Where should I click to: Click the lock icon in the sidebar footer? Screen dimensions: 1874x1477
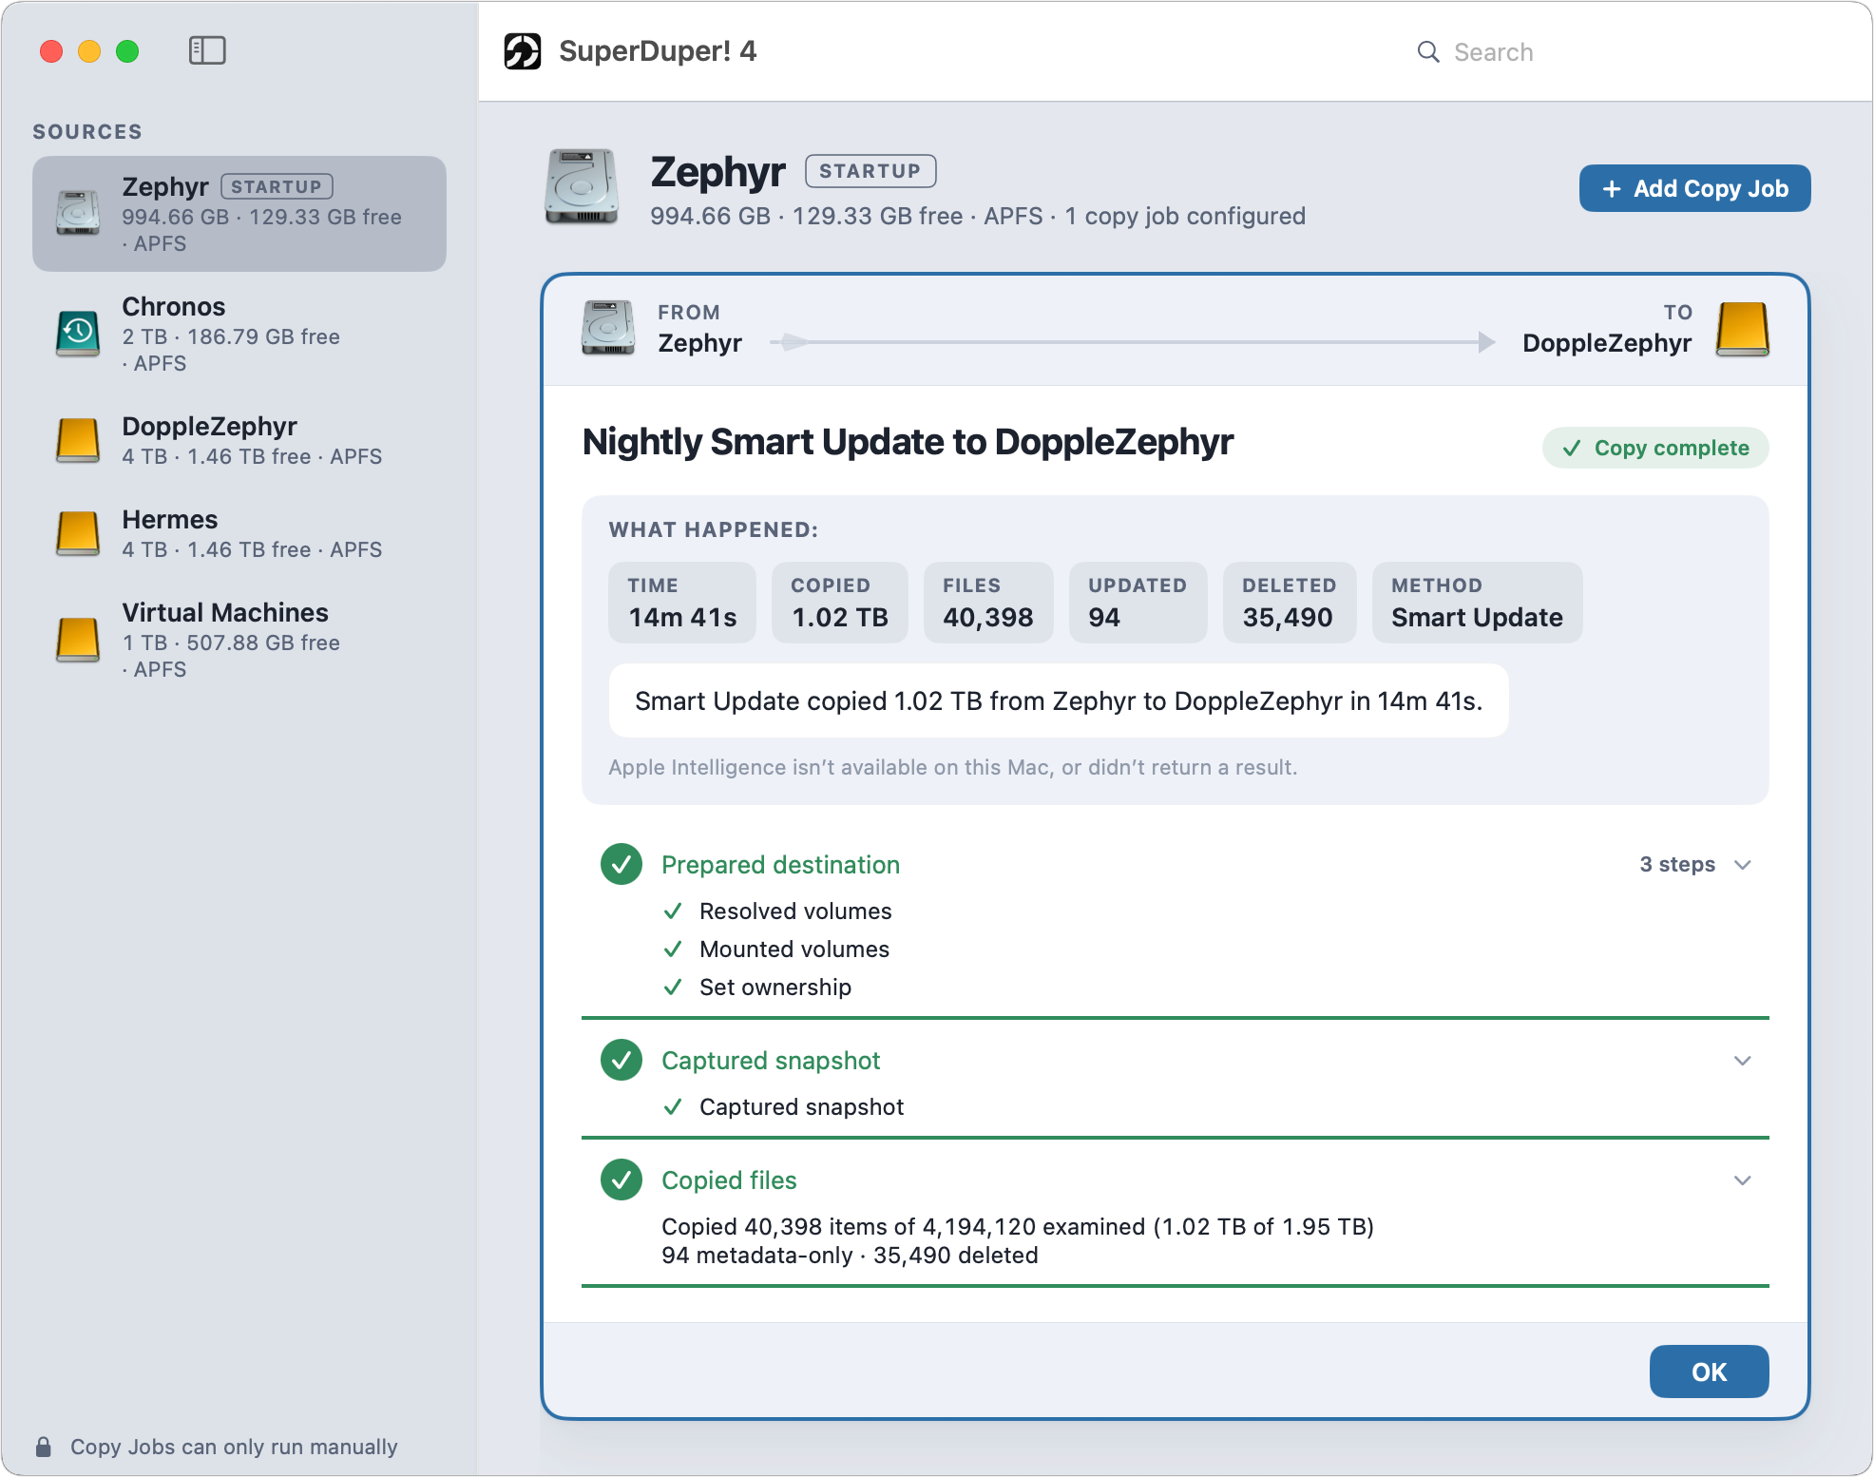(44, 1447)
